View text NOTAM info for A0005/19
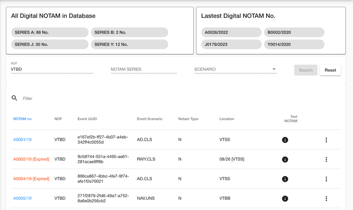This screenshot has width=353, height=210. (x=285, y=199)
